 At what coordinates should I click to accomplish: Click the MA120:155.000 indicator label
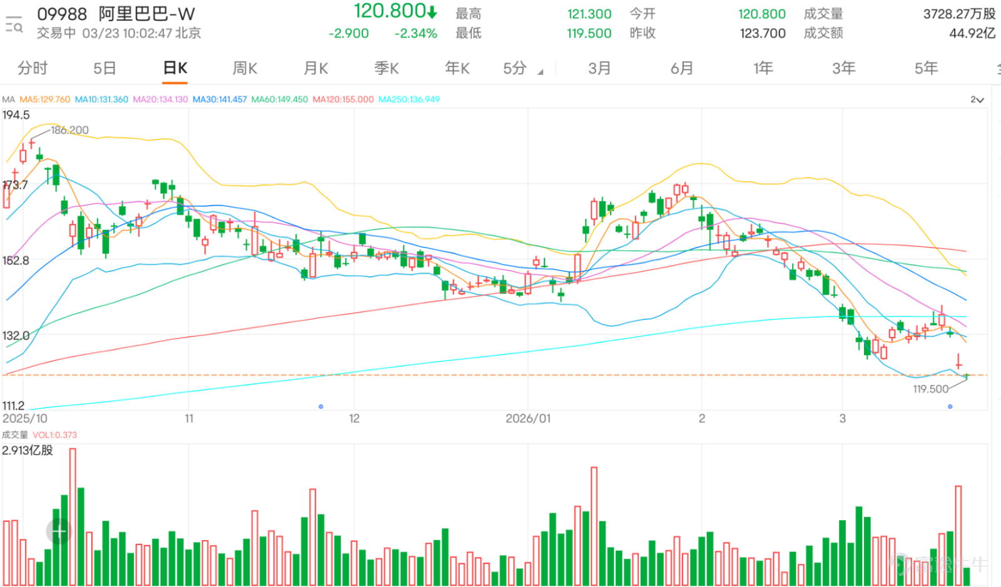(x=343, y=99)
